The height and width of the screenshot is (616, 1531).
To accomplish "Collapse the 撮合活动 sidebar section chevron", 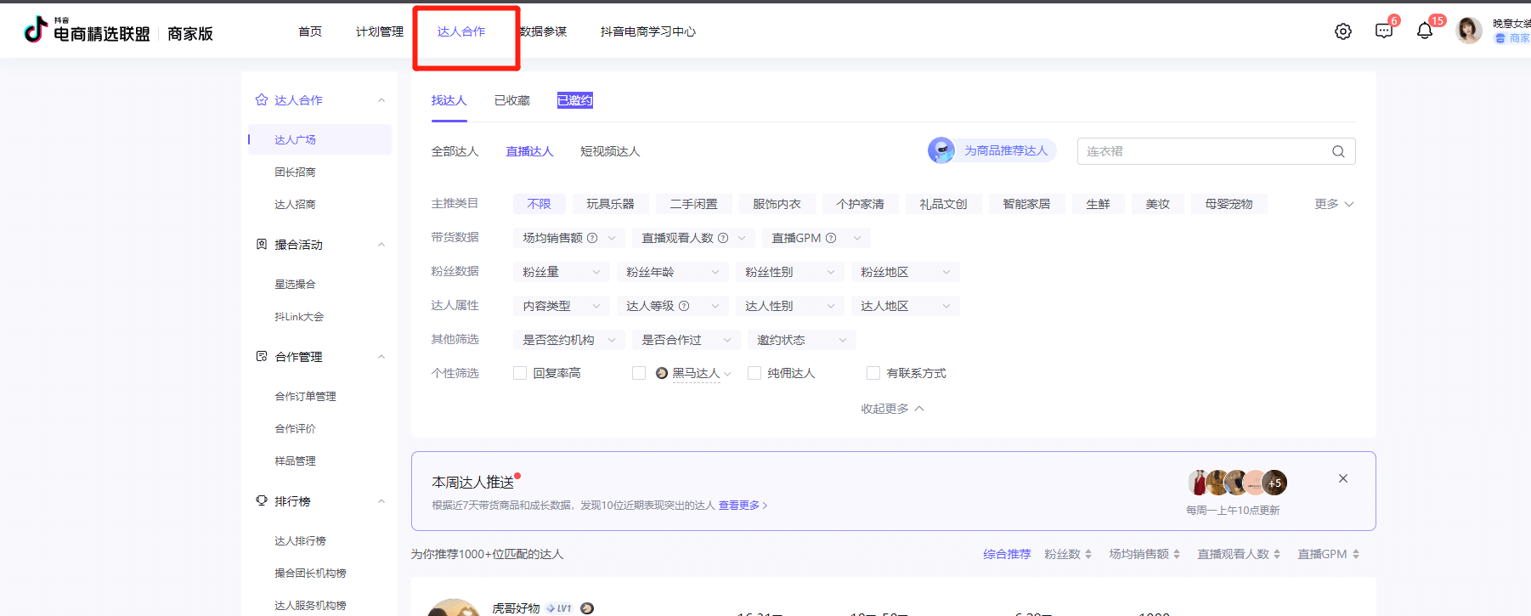I will (x=381, y=245).
